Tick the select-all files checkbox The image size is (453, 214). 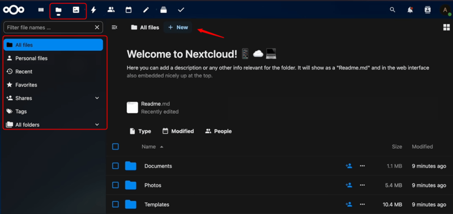pyautogui.click(x=116, y=147)
